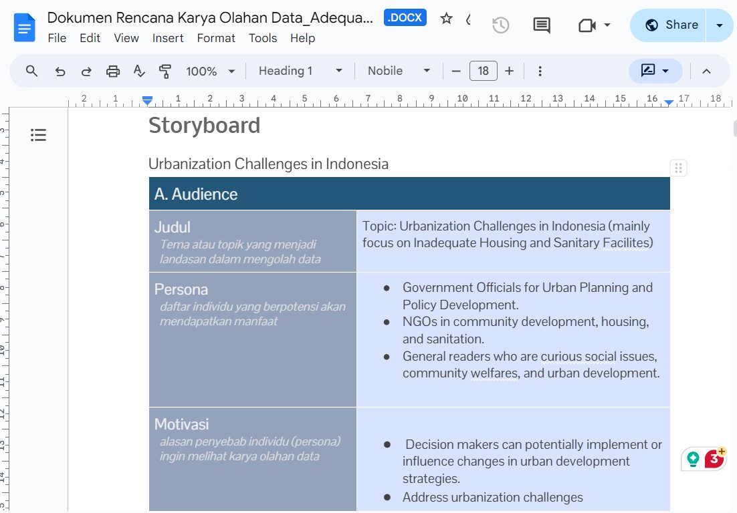Screen dimensions: 737x513
Task: Print the document
Action: pos(113,71)
